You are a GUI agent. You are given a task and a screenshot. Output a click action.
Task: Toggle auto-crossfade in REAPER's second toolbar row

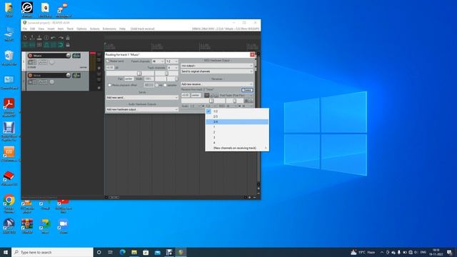pyautogui.click(x=25, y=45)
